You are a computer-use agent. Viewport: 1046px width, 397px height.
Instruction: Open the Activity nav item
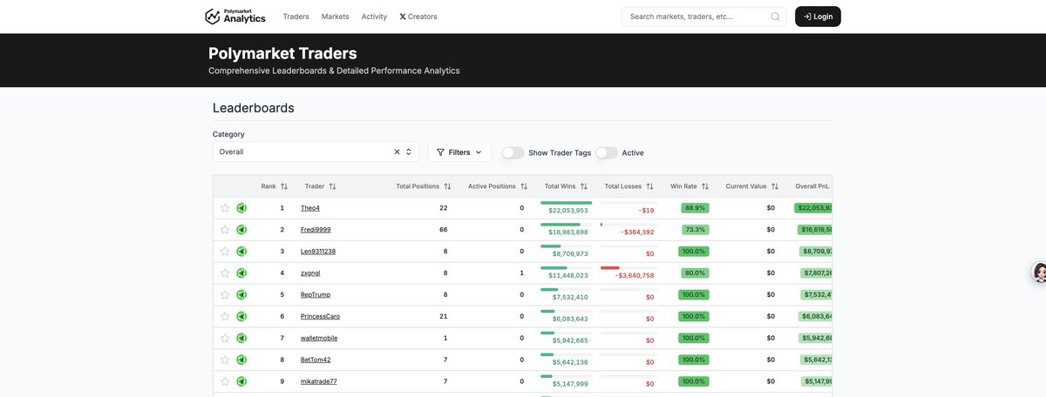coord(374,17)
